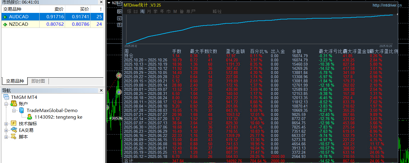Click the 合计 total row label
The height and width of the screenshot is (163, 409).
(x=129, y=161)
